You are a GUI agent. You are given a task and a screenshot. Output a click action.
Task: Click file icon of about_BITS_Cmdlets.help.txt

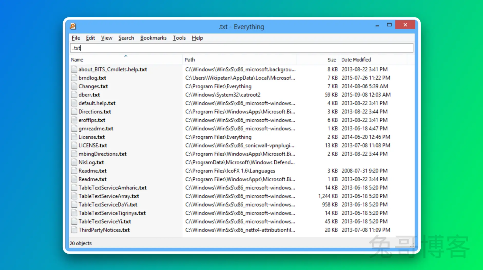(x=74, y=69)
